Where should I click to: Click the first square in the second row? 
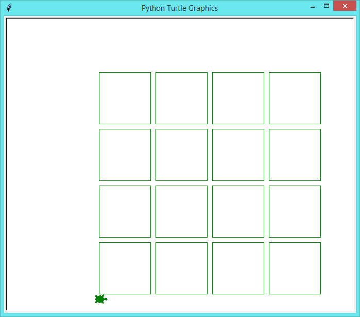pyautogui.click(x=125, y=155)
